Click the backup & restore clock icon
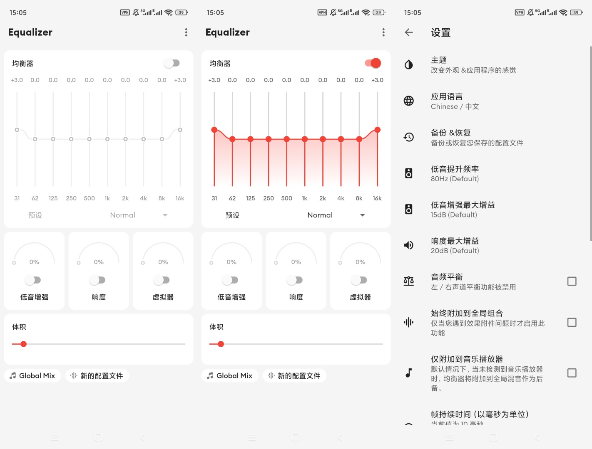 click(408, 137)
